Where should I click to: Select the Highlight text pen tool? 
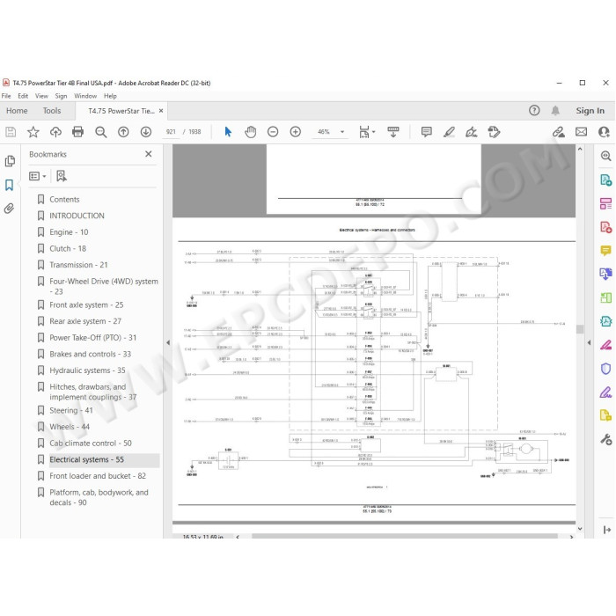pyautogui.click(x=449, y=132)
